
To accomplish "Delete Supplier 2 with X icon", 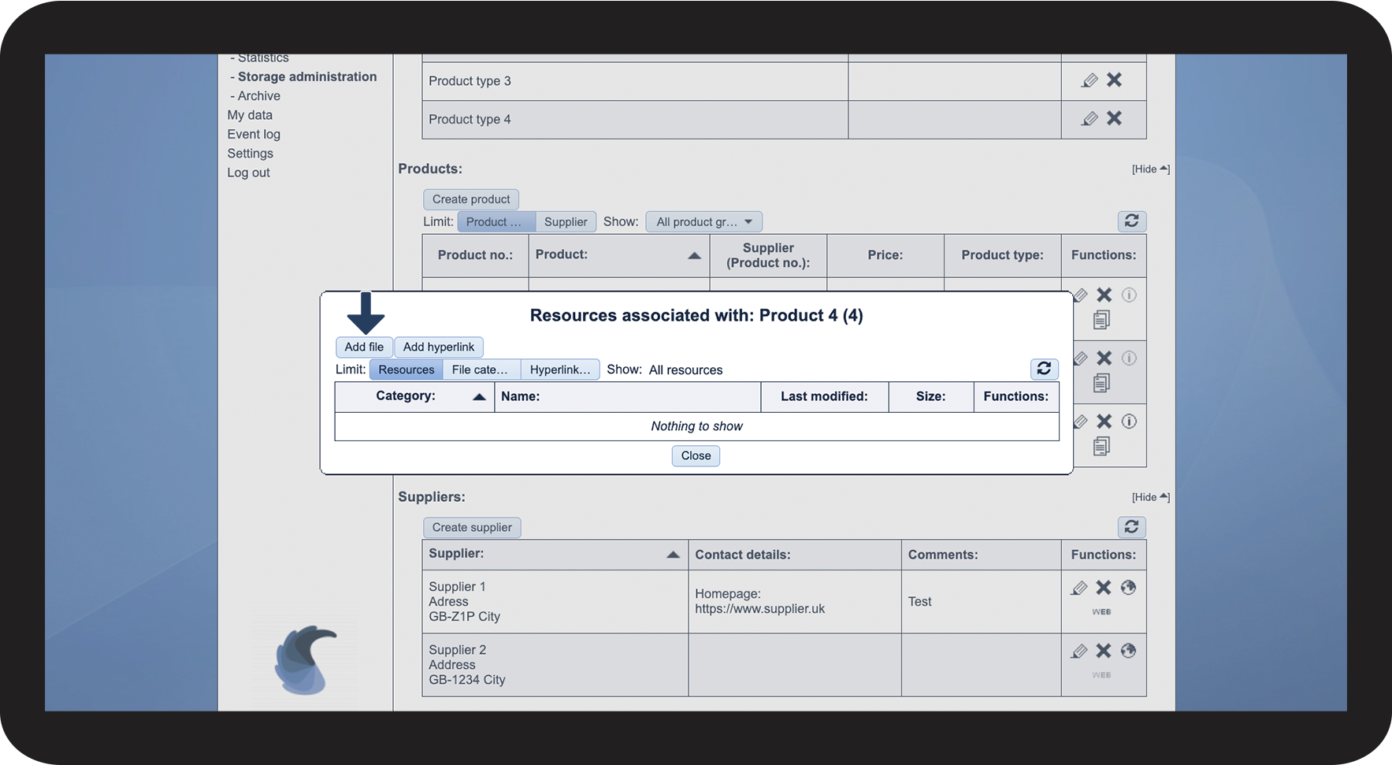I will click(x=1104, y=651).
